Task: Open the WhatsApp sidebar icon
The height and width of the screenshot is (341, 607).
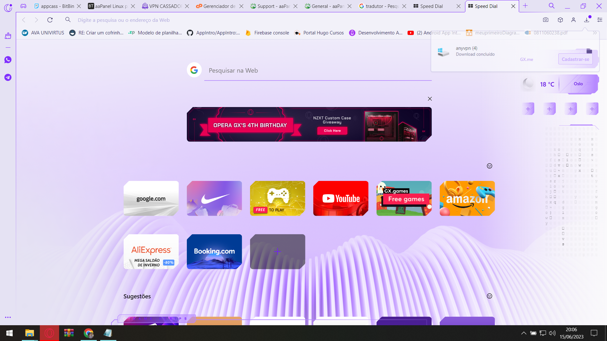Action: tap(8, 60)
